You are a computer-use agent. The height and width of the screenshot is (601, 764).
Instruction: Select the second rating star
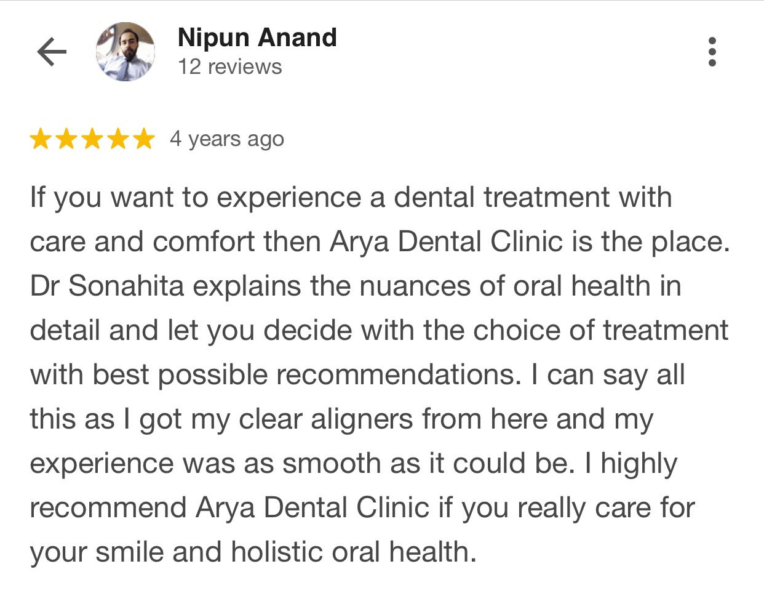[x=66, y=139]
